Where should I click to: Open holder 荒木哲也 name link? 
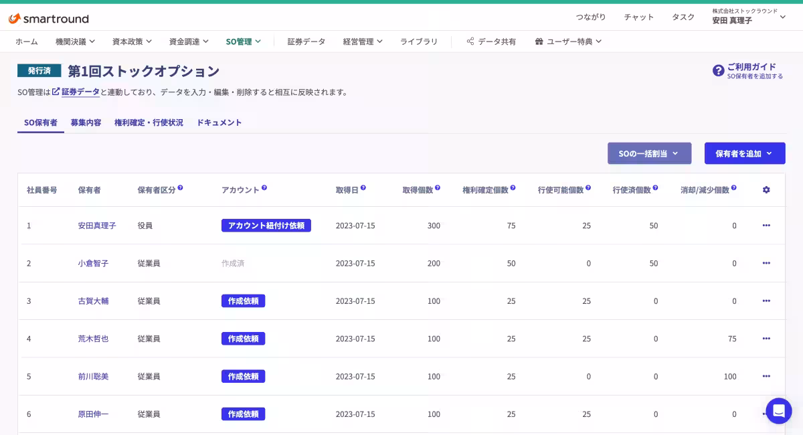tap(93, 339)
